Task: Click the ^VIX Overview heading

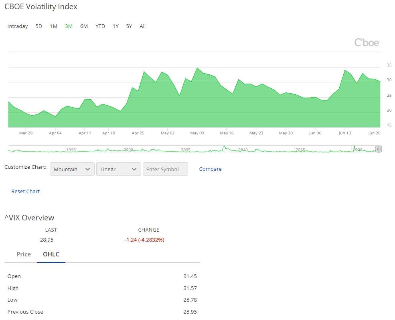Action: (x=29, y=218)
